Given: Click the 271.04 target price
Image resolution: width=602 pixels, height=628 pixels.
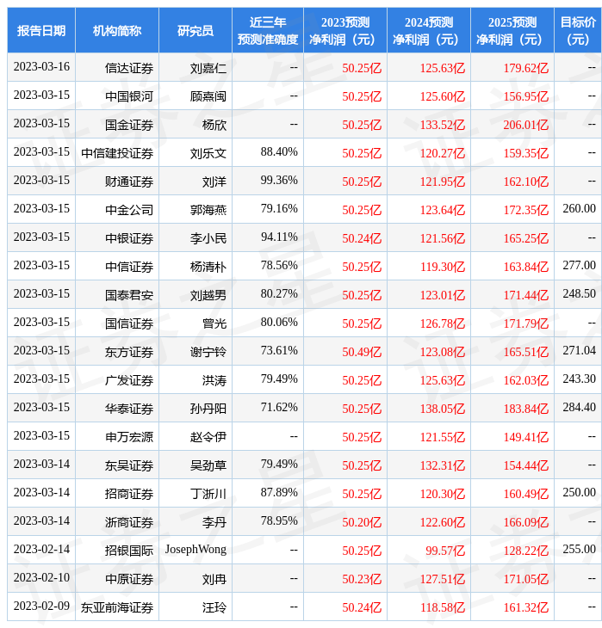Looking at the screenshot, I should click(x=579, y=350).
